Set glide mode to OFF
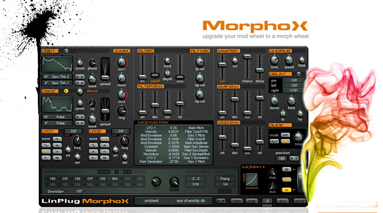The width and height of the screenshot is (383, 213). [285, 135]
